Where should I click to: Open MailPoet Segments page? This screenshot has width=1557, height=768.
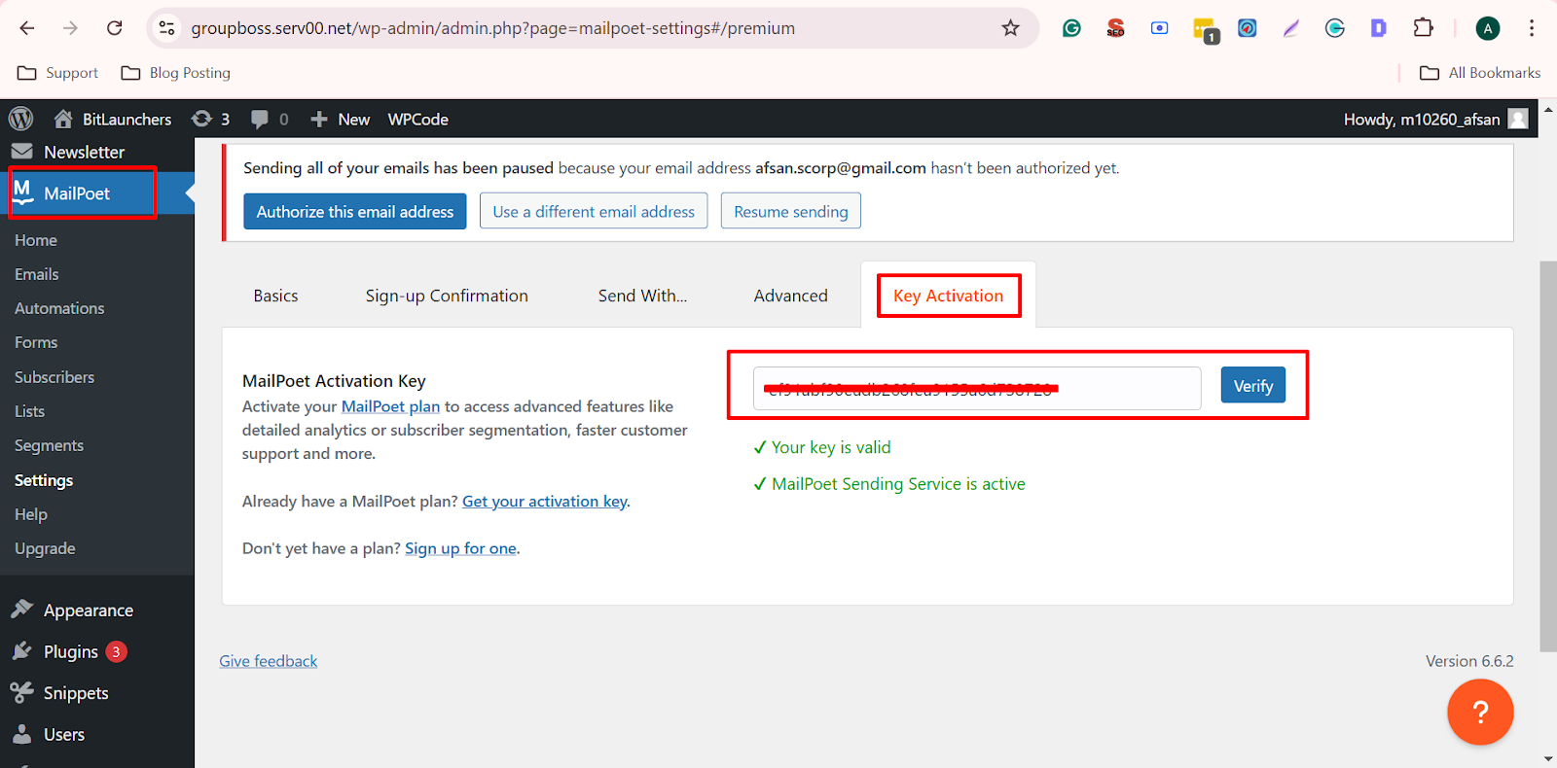(49, 445)
